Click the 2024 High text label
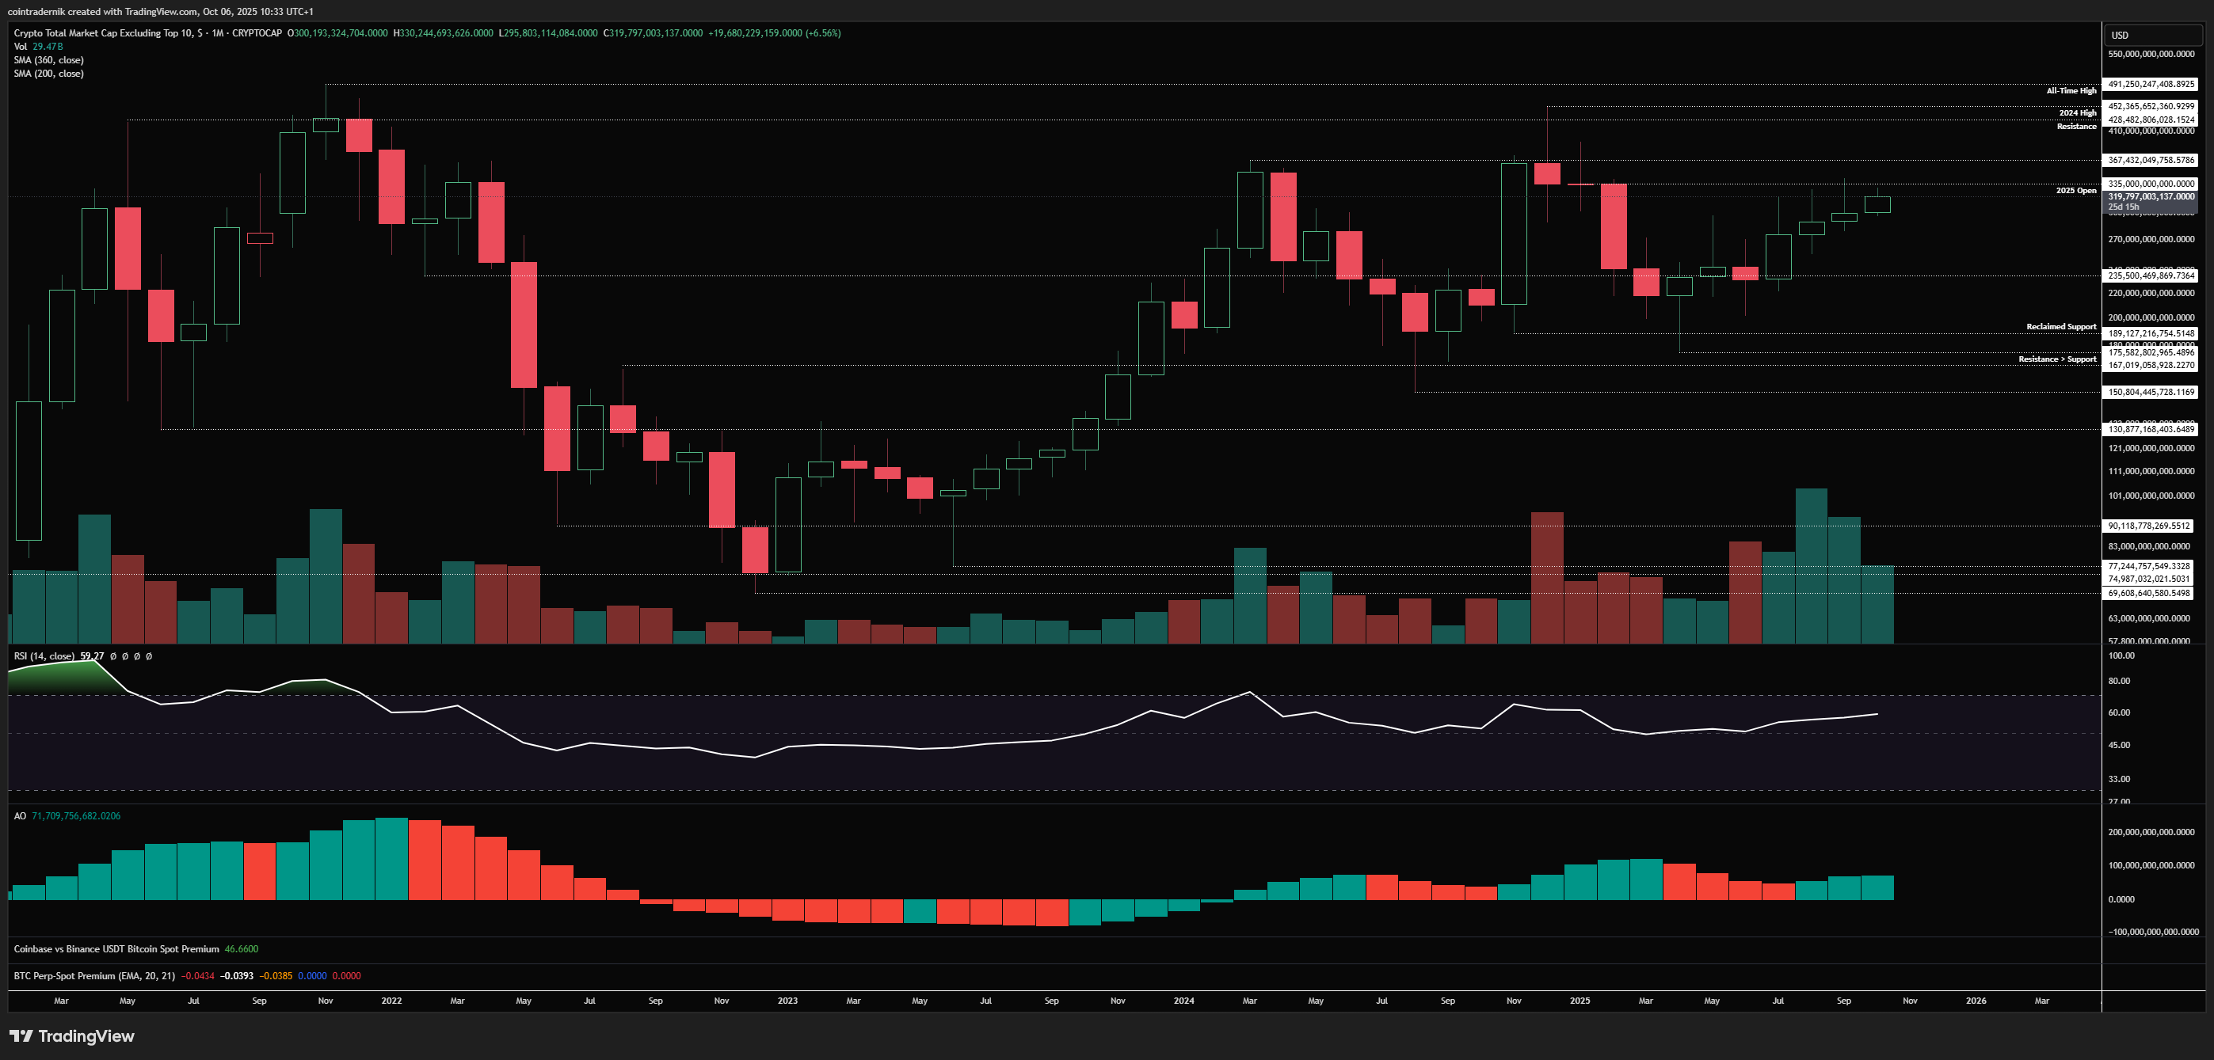This screenshot has width=2214, height=1060. click(x=2077, y=113)
